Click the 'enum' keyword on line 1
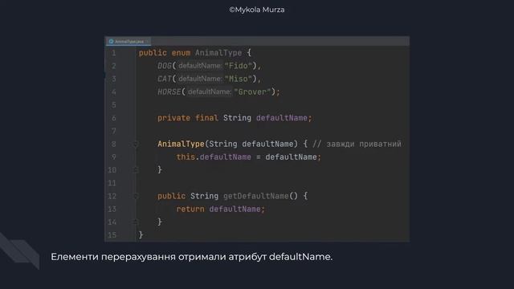This screenshot has width=514, height=289. tap(181, 53)
